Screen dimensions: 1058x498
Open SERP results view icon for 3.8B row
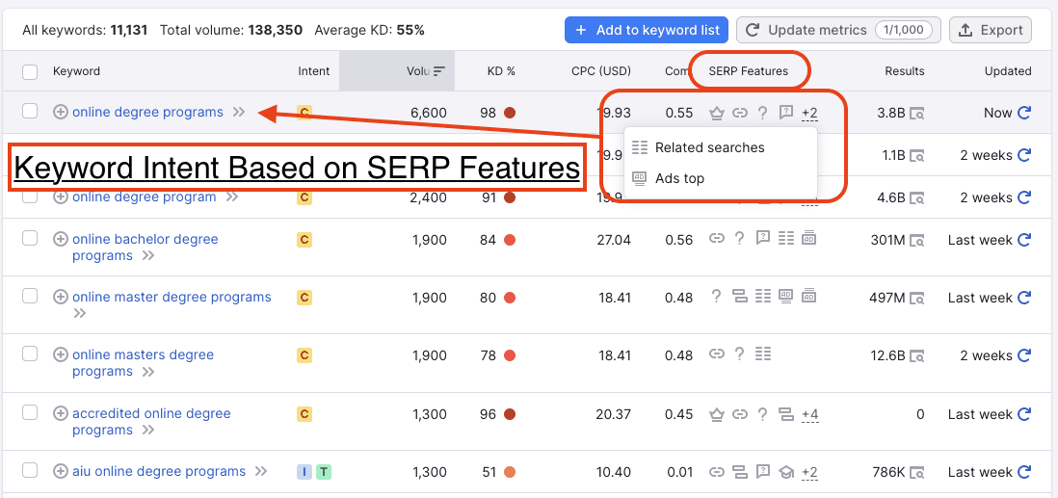coord(917,113)
